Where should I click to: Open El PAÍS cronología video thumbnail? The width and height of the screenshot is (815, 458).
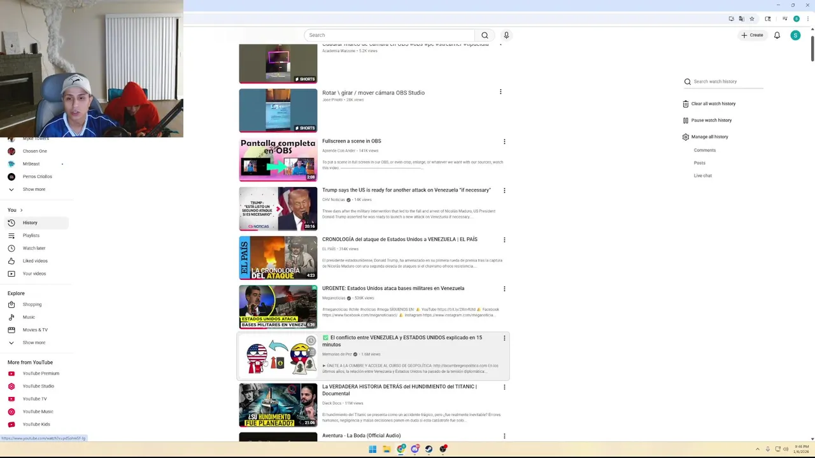[278, 258]
